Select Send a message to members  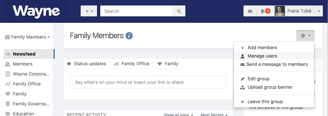point(274,64)
